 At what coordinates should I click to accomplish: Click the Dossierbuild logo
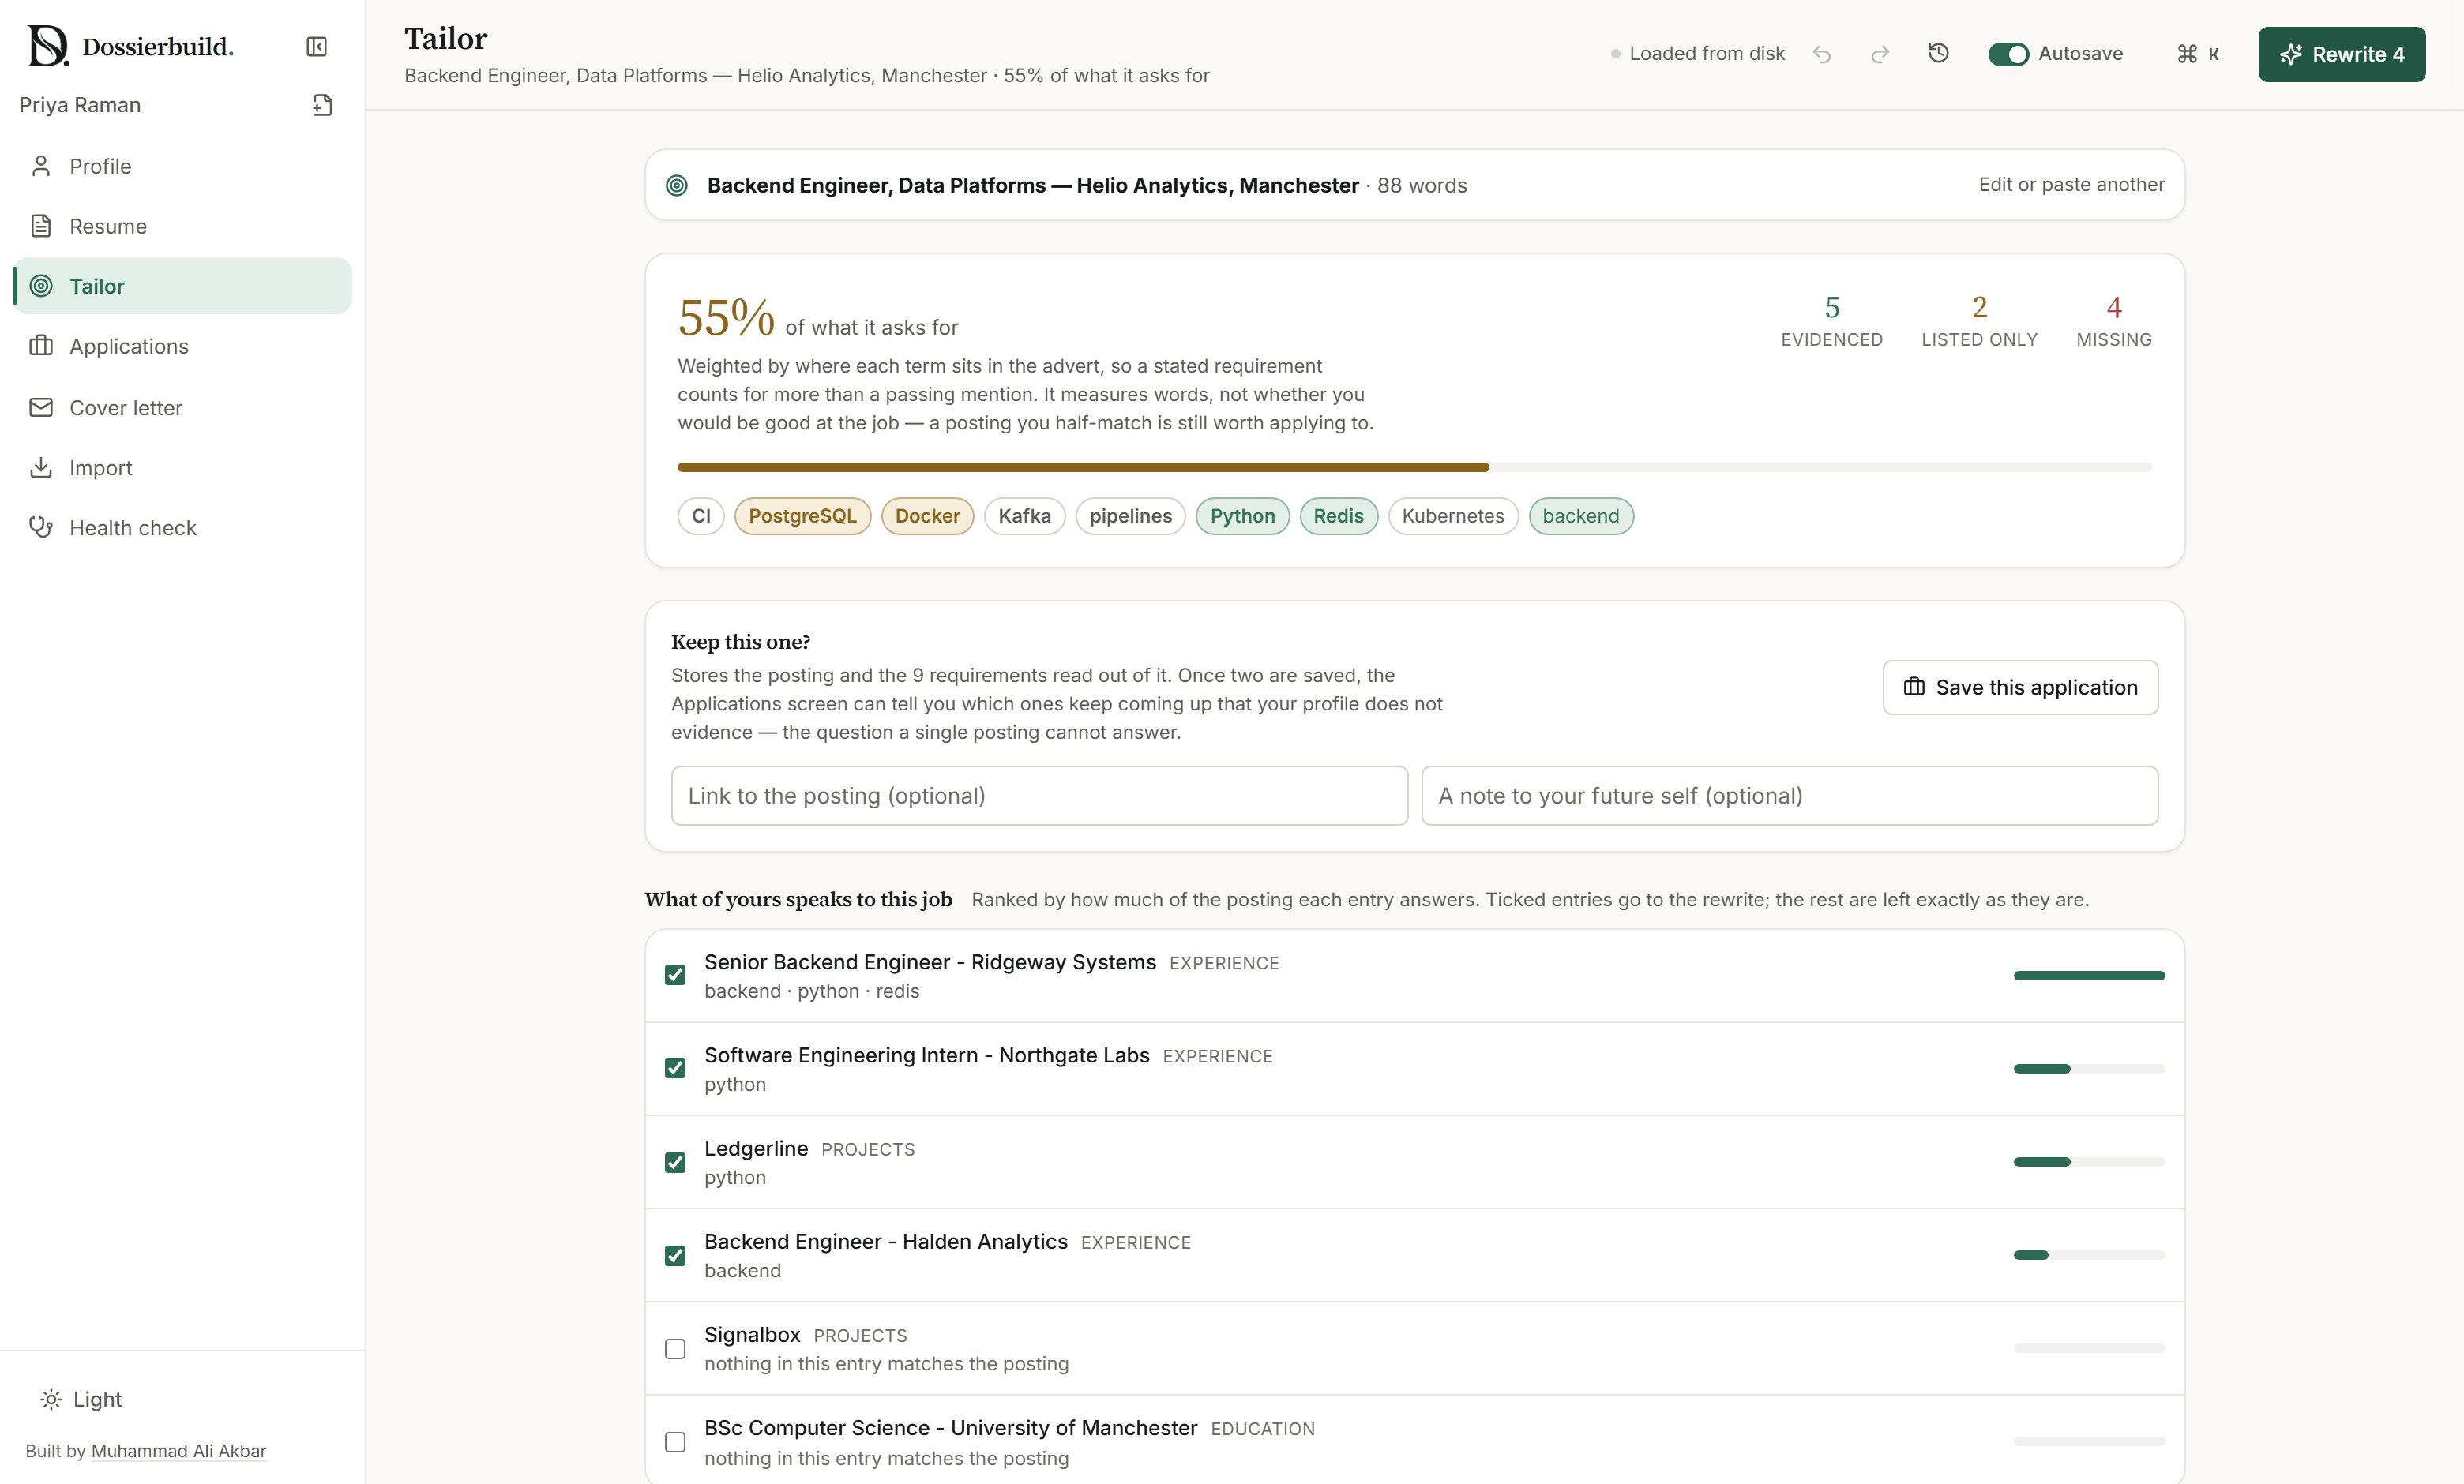131,46
